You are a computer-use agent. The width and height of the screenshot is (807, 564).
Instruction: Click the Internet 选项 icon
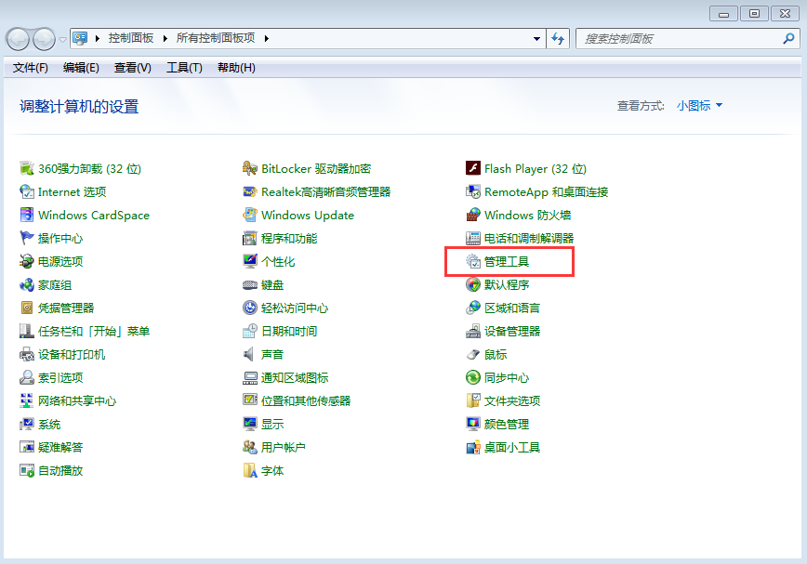coord(27,191)
